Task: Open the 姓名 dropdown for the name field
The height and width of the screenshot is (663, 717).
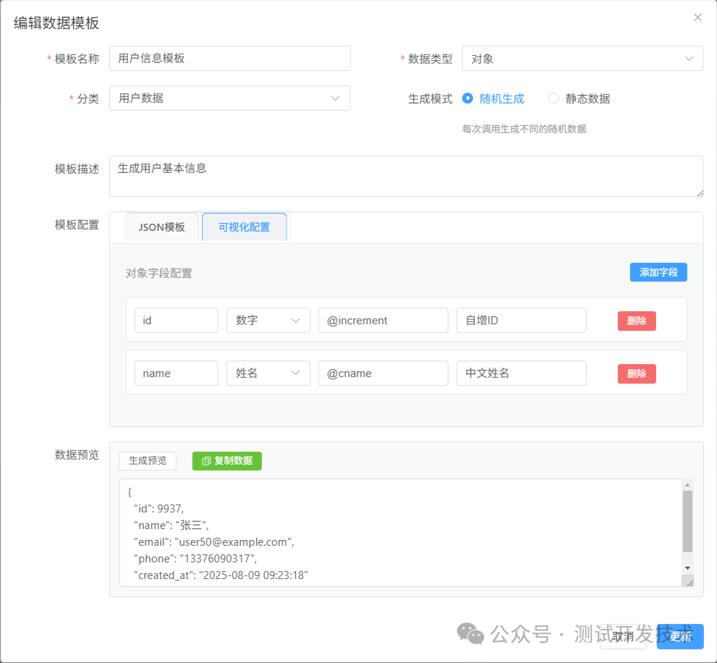Action: point(268,373)
